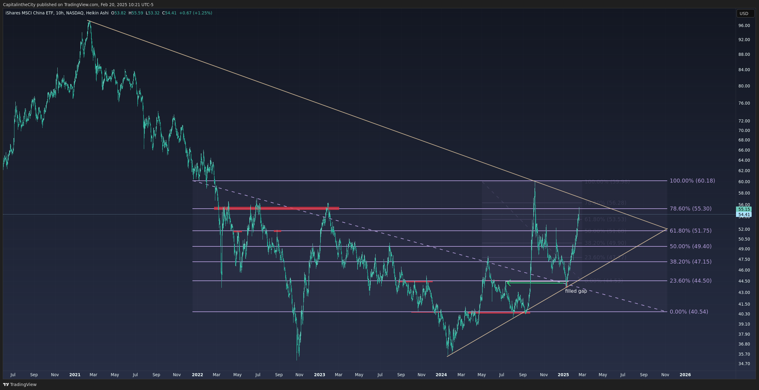Click the TradingView logo icon
Image resolution: width=759 pixels, height=390 pixels.
click(6, 384)
